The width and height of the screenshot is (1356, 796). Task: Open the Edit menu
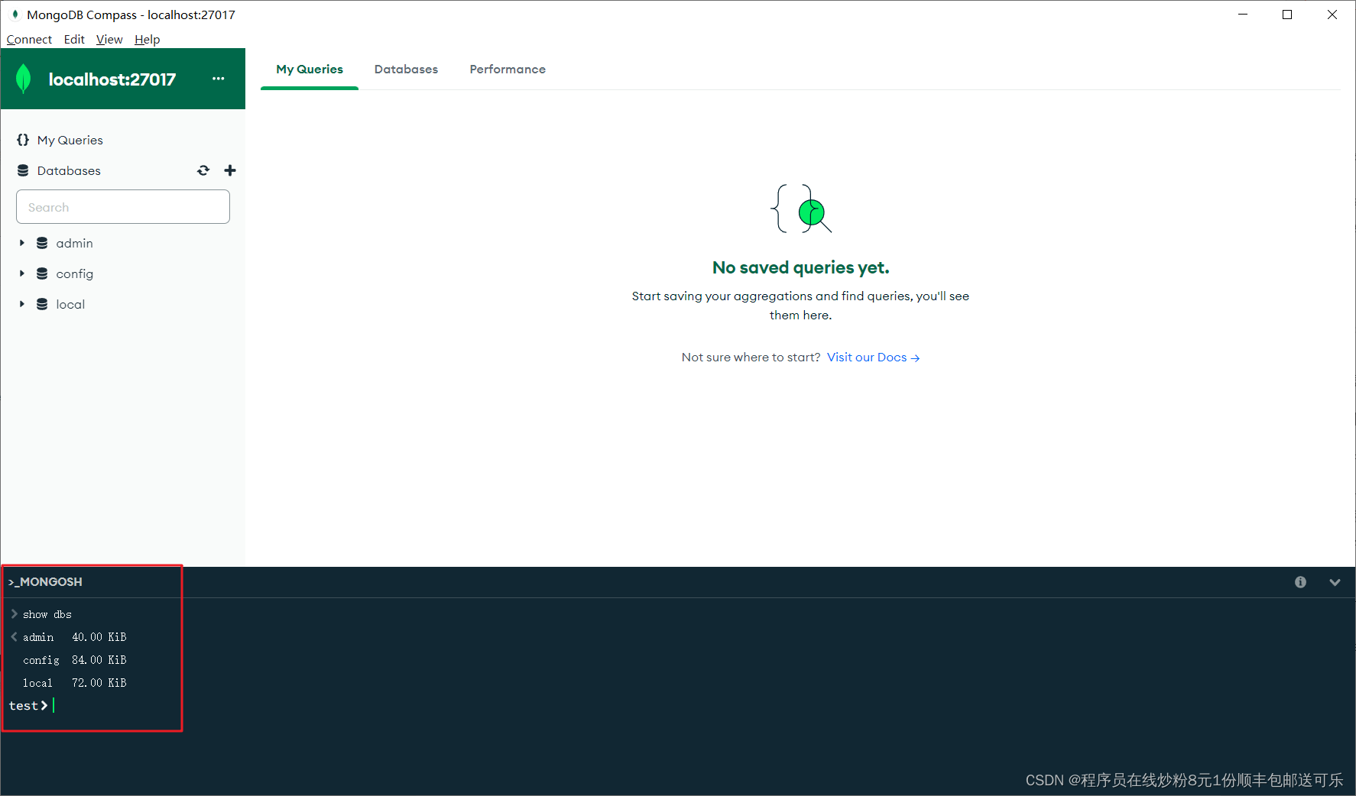tap(74, 40)
